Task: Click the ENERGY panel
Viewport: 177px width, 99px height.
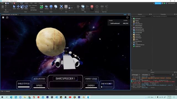Action: pyautogui.click(x=91, y=86)
